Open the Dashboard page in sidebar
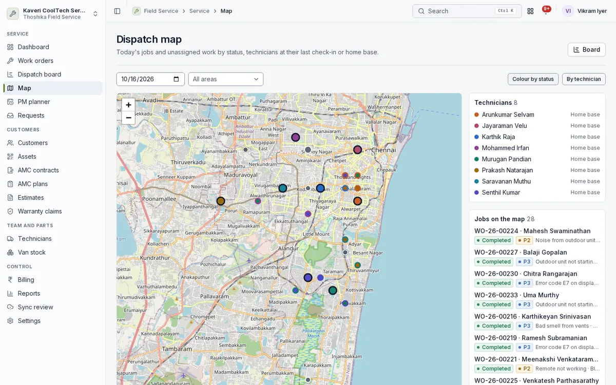The image size is (616, 385). 53,47
